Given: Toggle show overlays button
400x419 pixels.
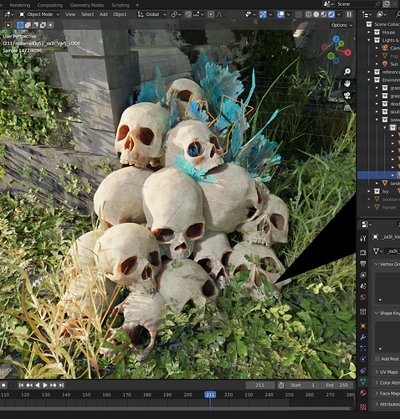Looking at the screenshot, I should point(281,14).
